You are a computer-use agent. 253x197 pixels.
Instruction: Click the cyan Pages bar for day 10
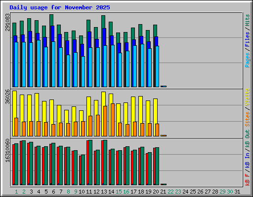pyautogui.click(x=83, y=71)
